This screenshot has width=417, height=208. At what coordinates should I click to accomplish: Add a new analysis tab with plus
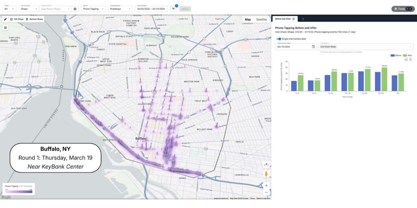[303, 19]
